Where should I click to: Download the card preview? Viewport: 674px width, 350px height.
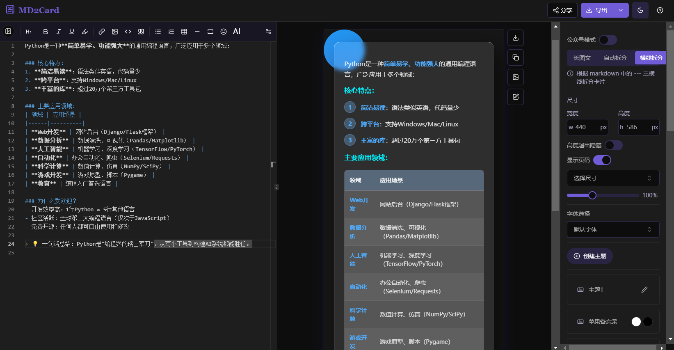[516, 38]
